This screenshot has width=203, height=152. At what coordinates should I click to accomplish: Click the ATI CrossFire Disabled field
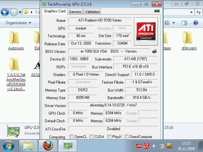[113, 129]
